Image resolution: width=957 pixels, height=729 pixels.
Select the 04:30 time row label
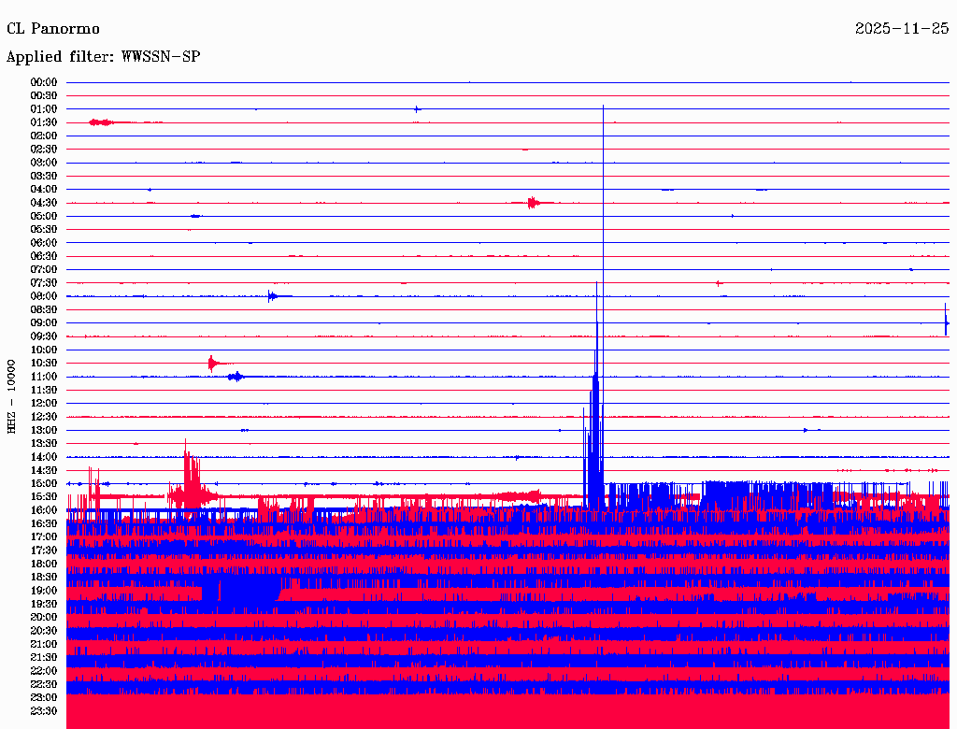point(44,202)
